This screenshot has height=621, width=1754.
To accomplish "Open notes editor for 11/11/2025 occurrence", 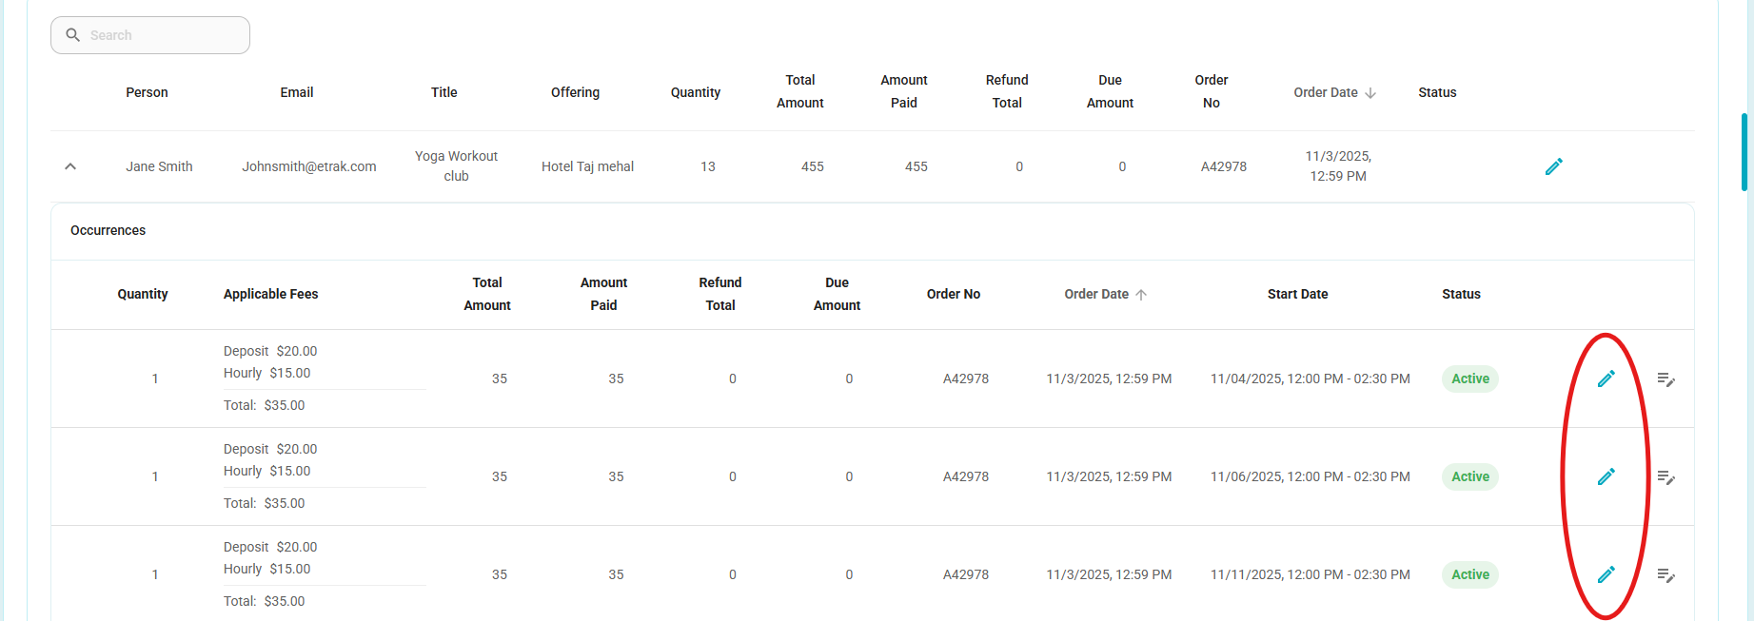I will click(1665, 575).
